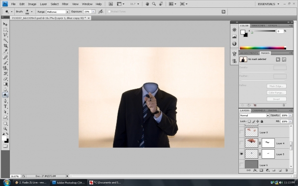Toggle Quick Mask mode
Image resolution: width=298 pixels, height=186 pixels.
[5, 146]
